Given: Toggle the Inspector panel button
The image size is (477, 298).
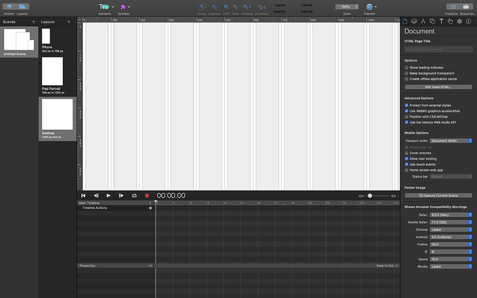Looking at the screenshot, I should [x=453, y=7].
